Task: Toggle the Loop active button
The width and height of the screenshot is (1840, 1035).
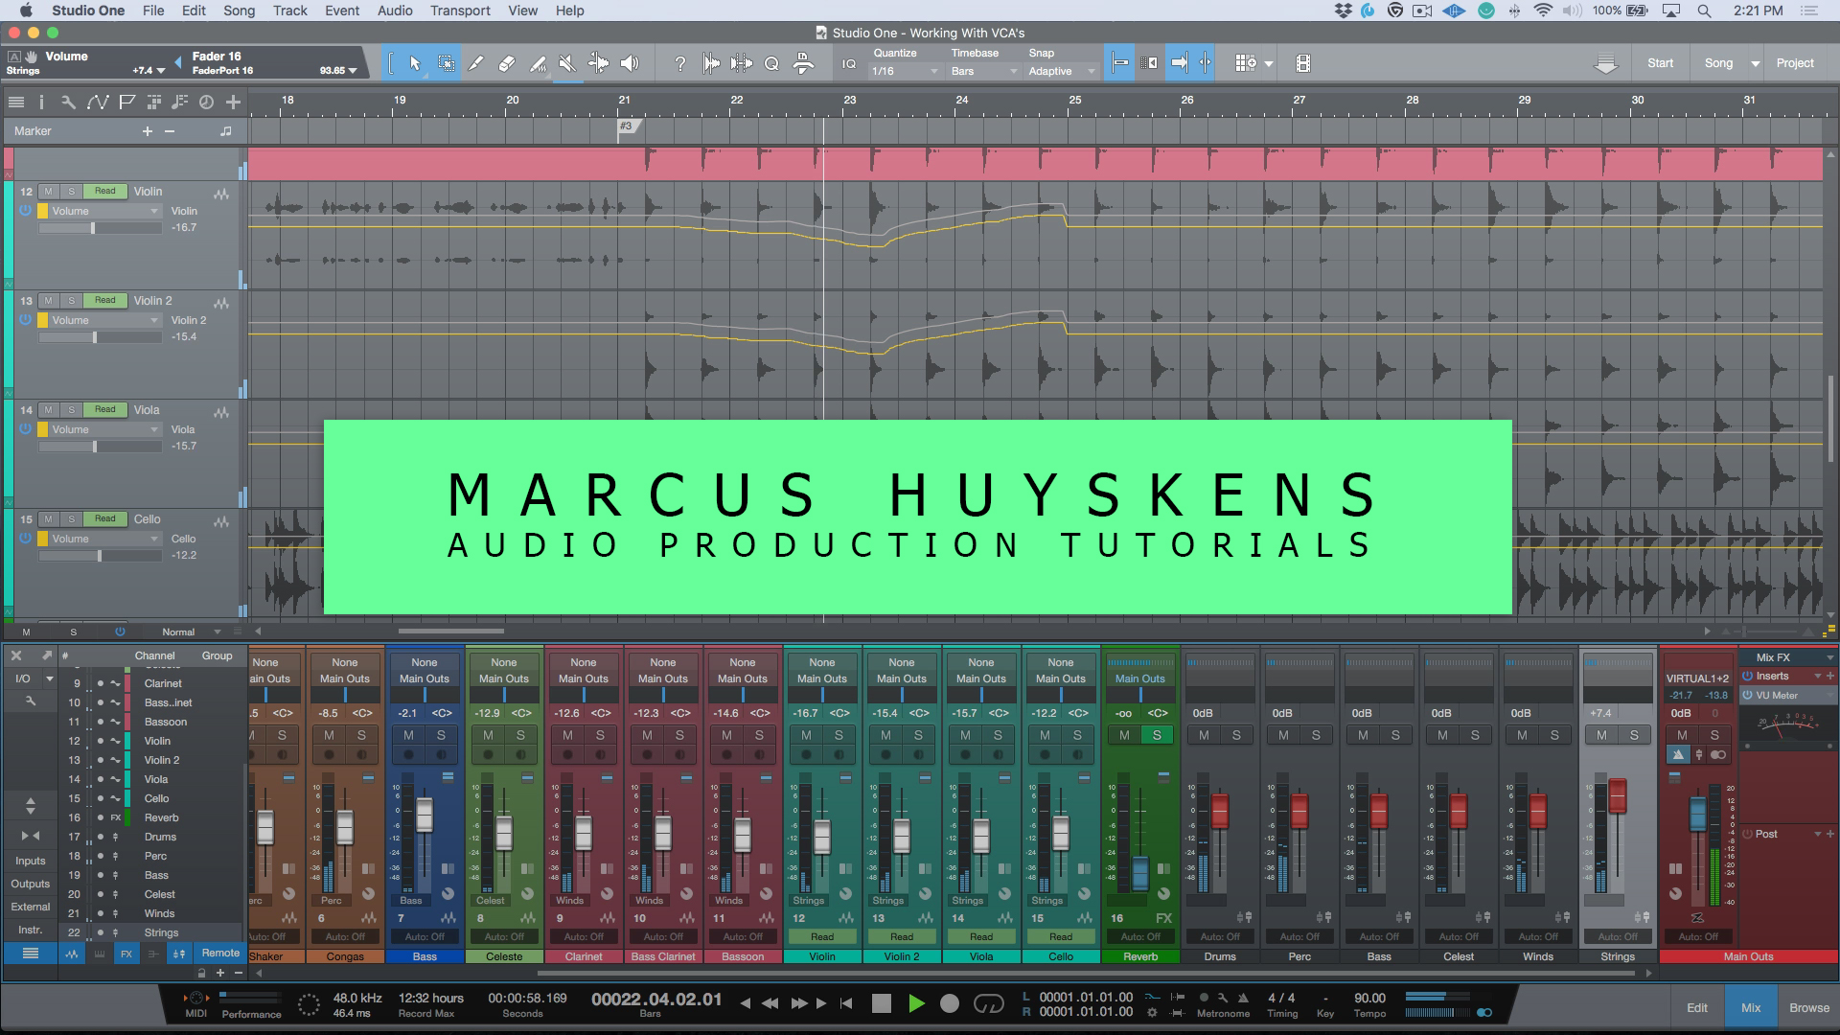Action: pos(988,1003)
